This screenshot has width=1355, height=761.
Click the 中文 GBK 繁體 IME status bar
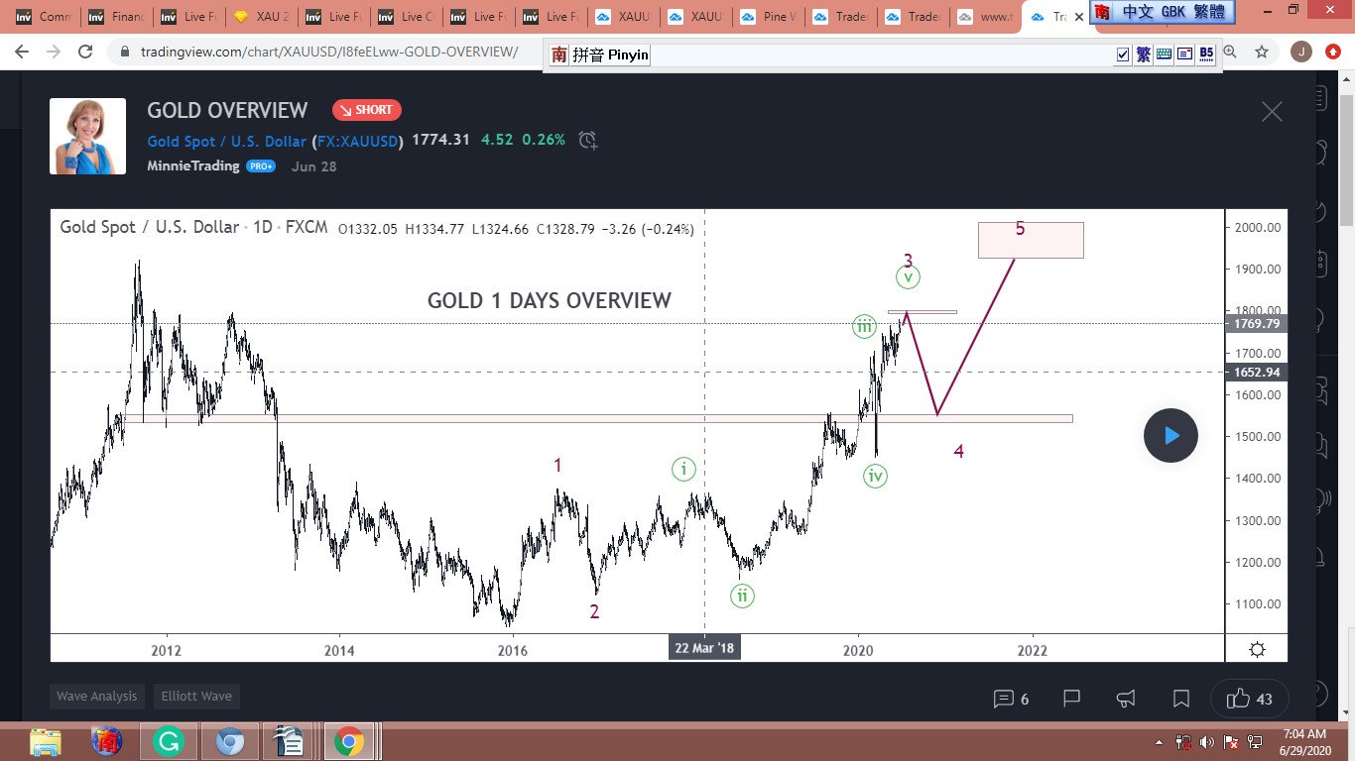tap(1163, 12)
